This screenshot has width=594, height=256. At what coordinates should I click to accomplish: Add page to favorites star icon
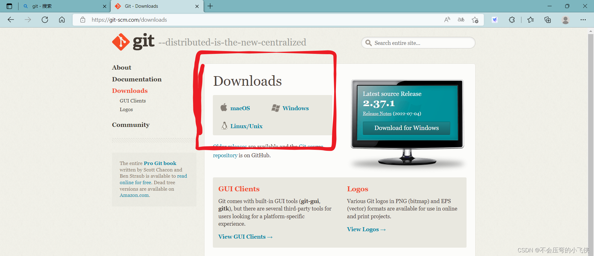point(475,20)
